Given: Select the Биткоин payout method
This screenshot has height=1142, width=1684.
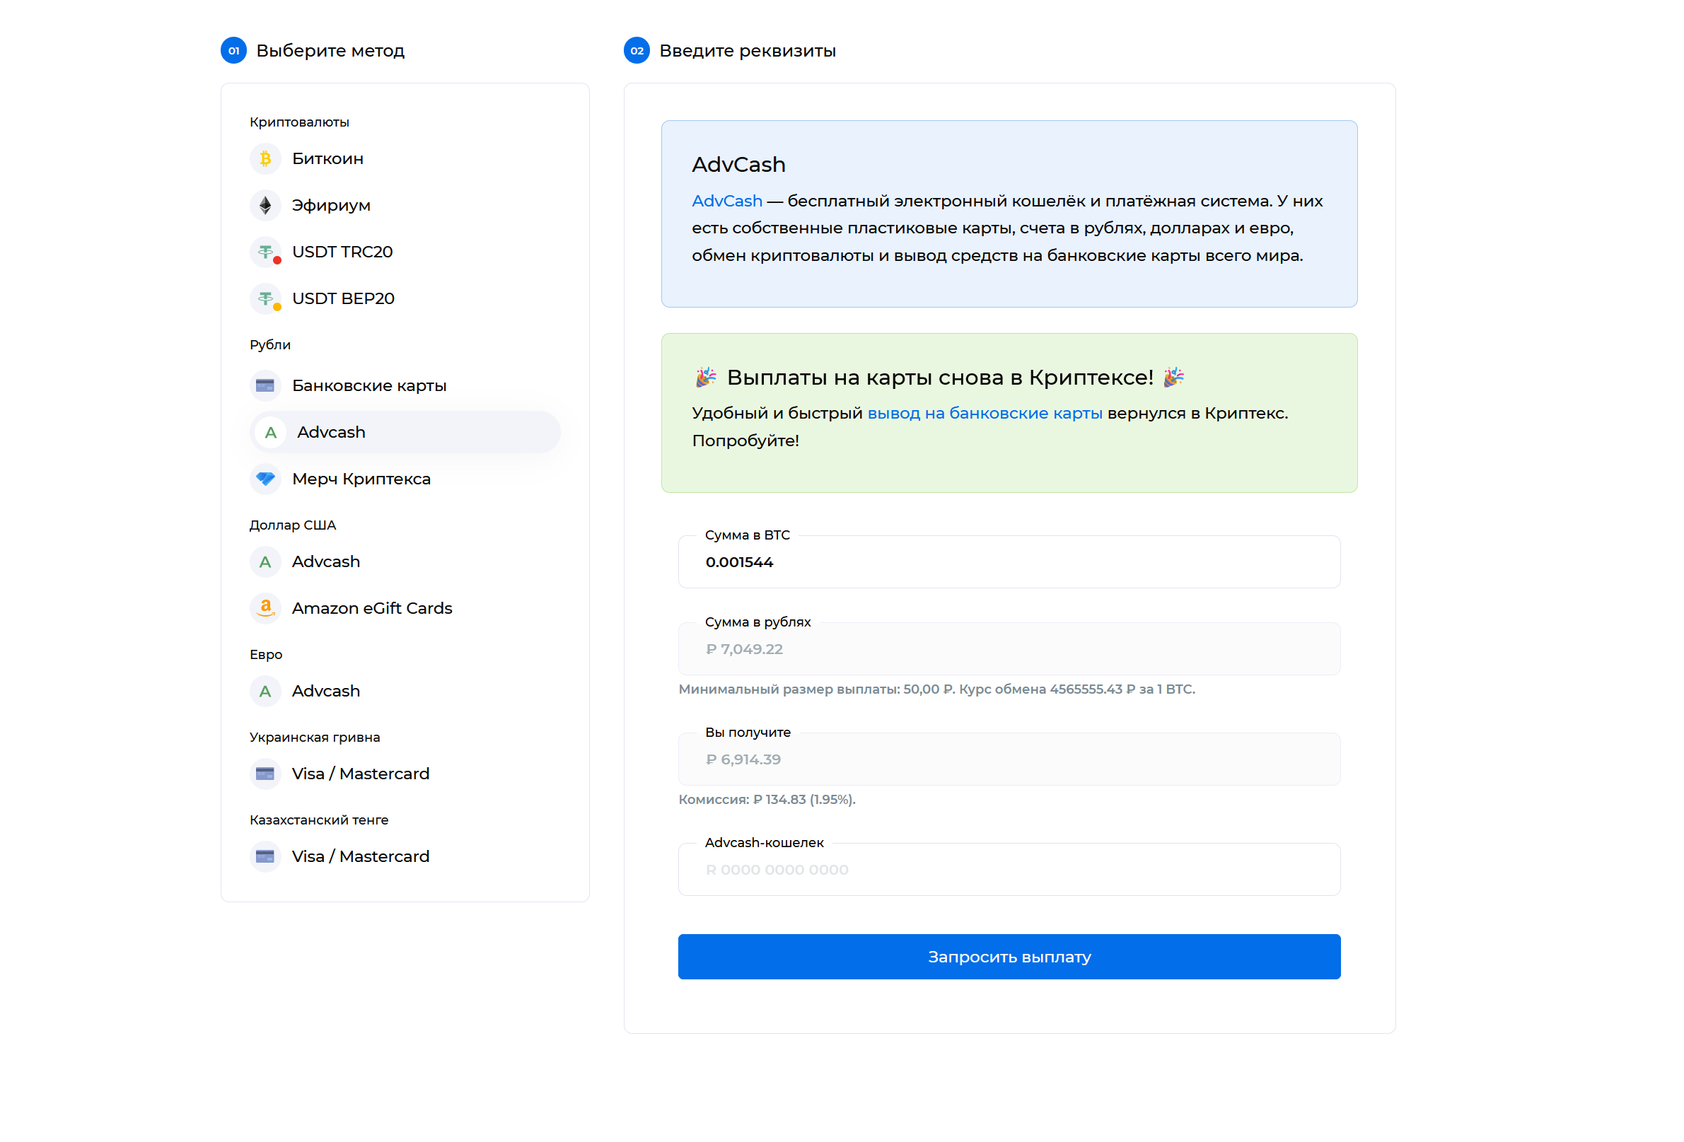Looking at the screenshot, I should click(405, 158).
